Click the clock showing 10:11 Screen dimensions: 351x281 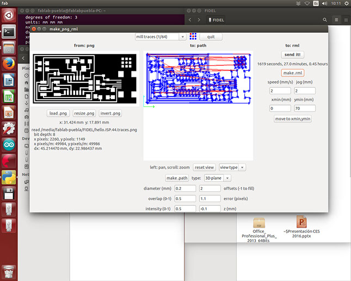coord(336,3)
